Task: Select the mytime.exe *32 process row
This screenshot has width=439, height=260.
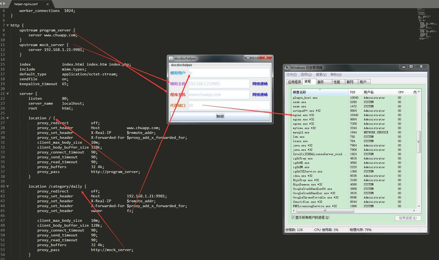Action: (x=354, y=128)
